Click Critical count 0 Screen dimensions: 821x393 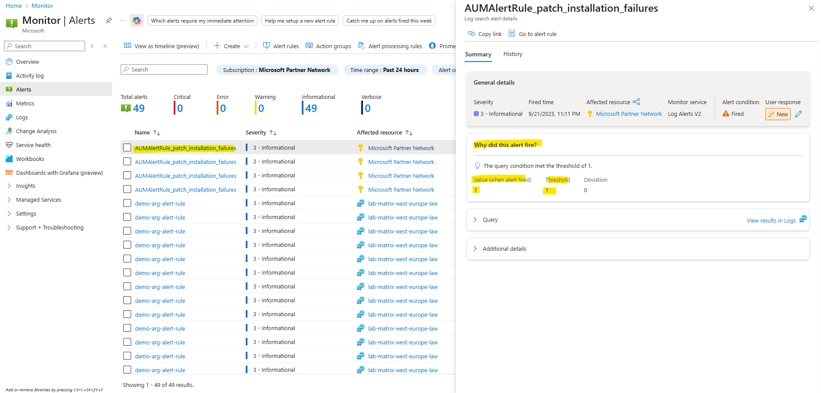[180, 108]
